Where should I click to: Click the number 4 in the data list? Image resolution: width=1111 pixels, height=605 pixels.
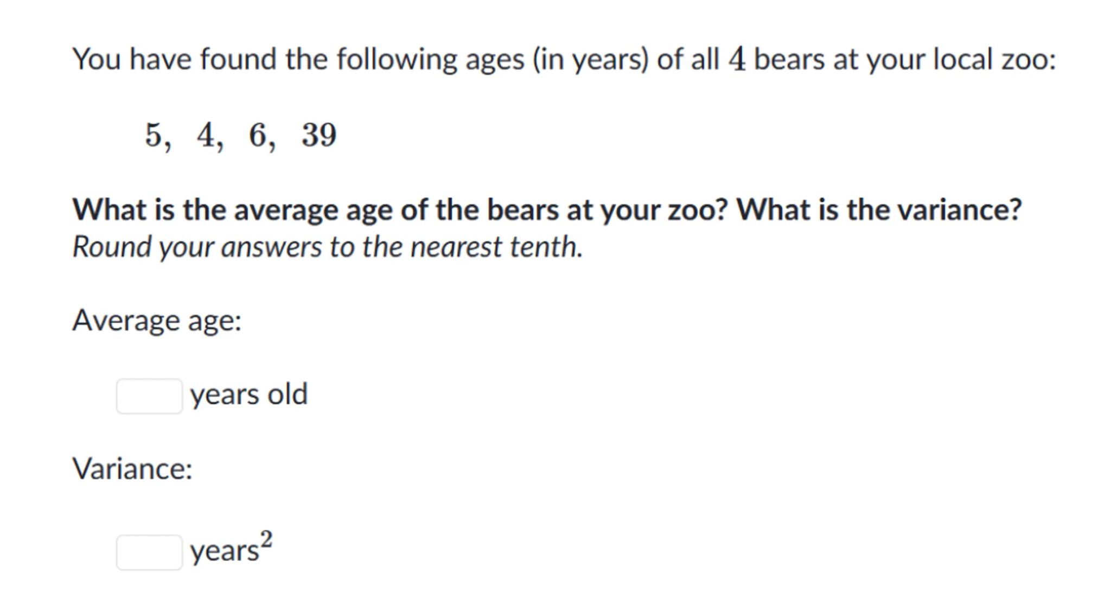[x=206, y=135]
